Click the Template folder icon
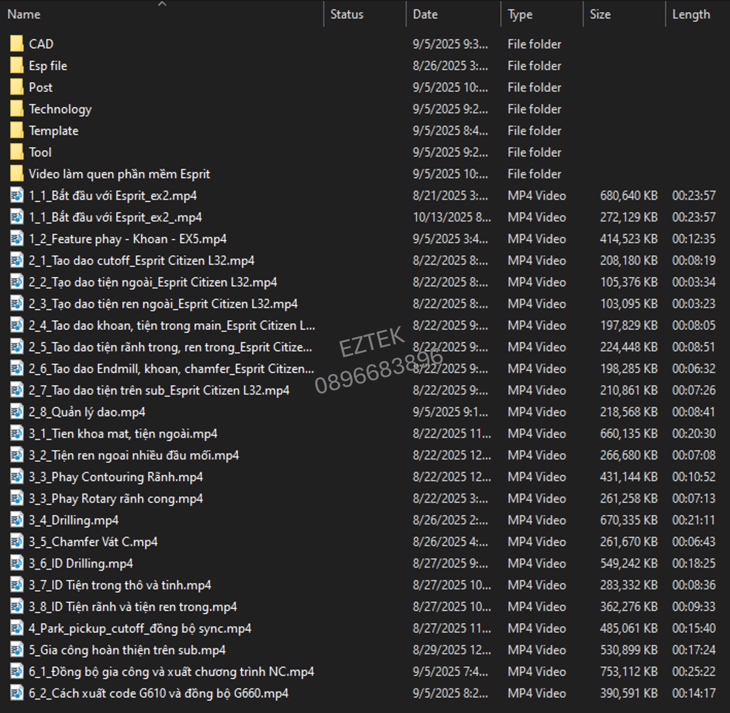730x713 pixels. point(16,131)
